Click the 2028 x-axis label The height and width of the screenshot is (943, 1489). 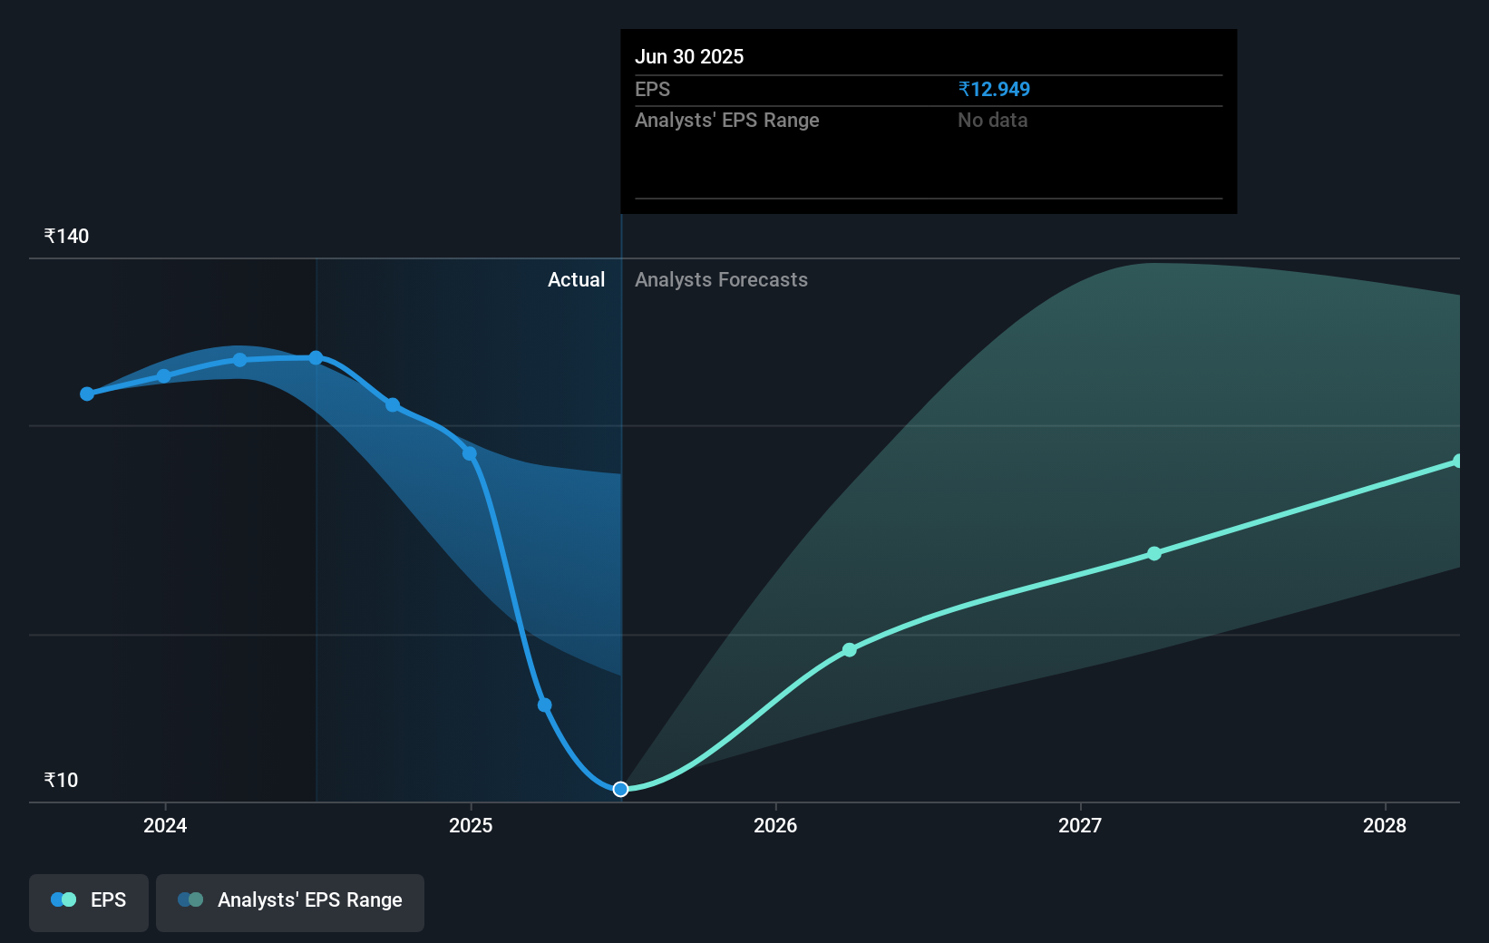click(1385, 825)
